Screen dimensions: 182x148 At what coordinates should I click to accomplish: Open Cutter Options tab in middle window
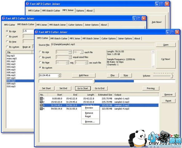click(x=75, y=25)
